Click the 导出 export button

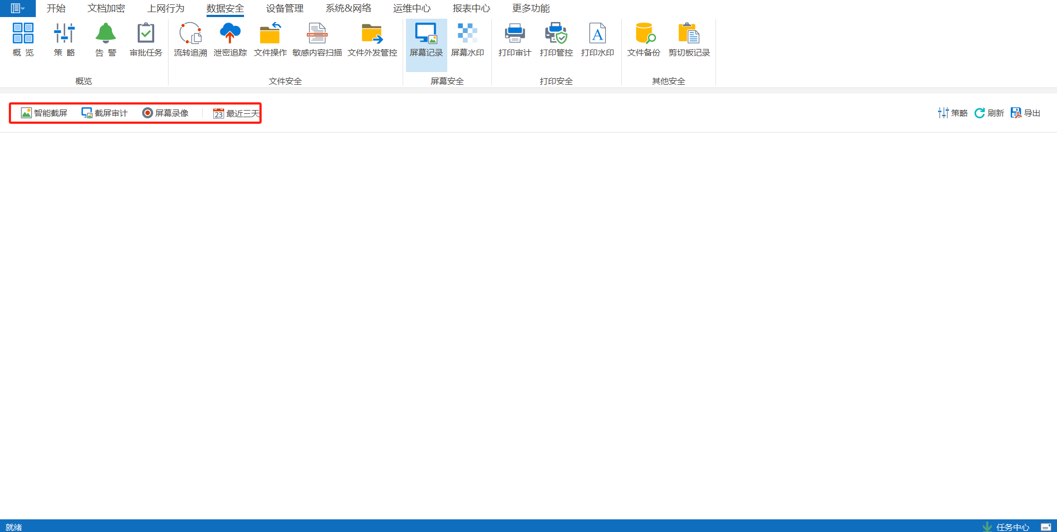(x=1026, y=113)
